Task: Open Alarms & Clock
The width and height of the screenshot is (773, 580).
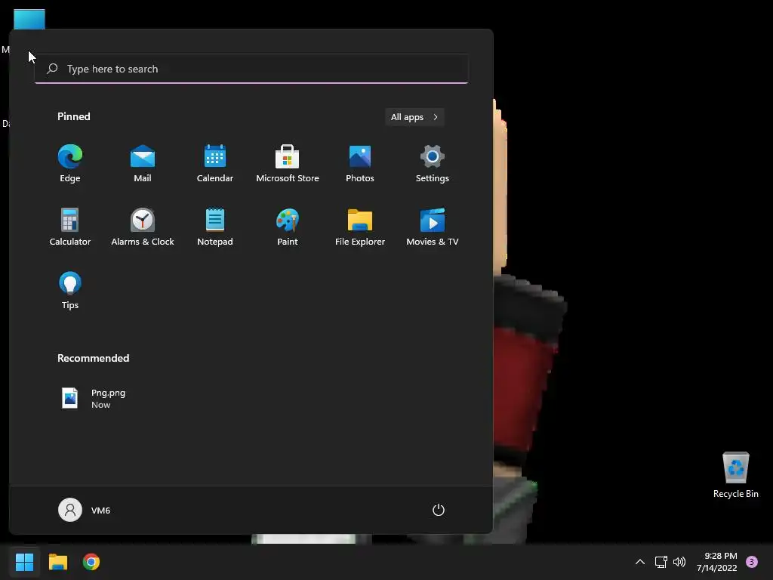Action: (x=143, y=227)
